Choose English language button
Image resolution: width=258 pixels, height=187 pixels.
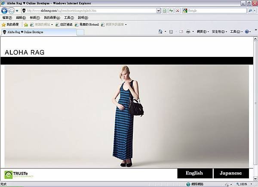(195, 173)
